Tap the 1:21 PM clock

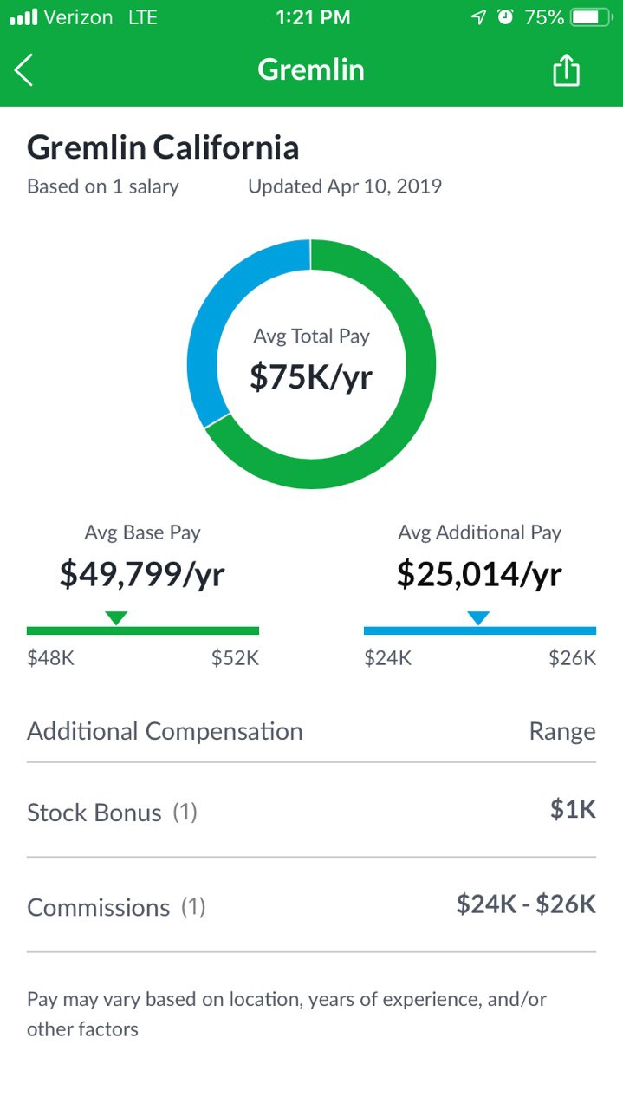(314, 17)
